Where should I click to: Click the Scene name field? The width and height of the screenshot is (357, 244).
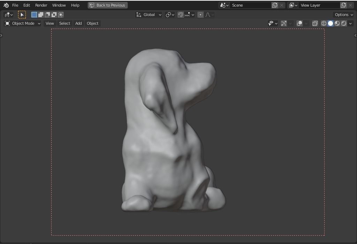tap(250, 5)
